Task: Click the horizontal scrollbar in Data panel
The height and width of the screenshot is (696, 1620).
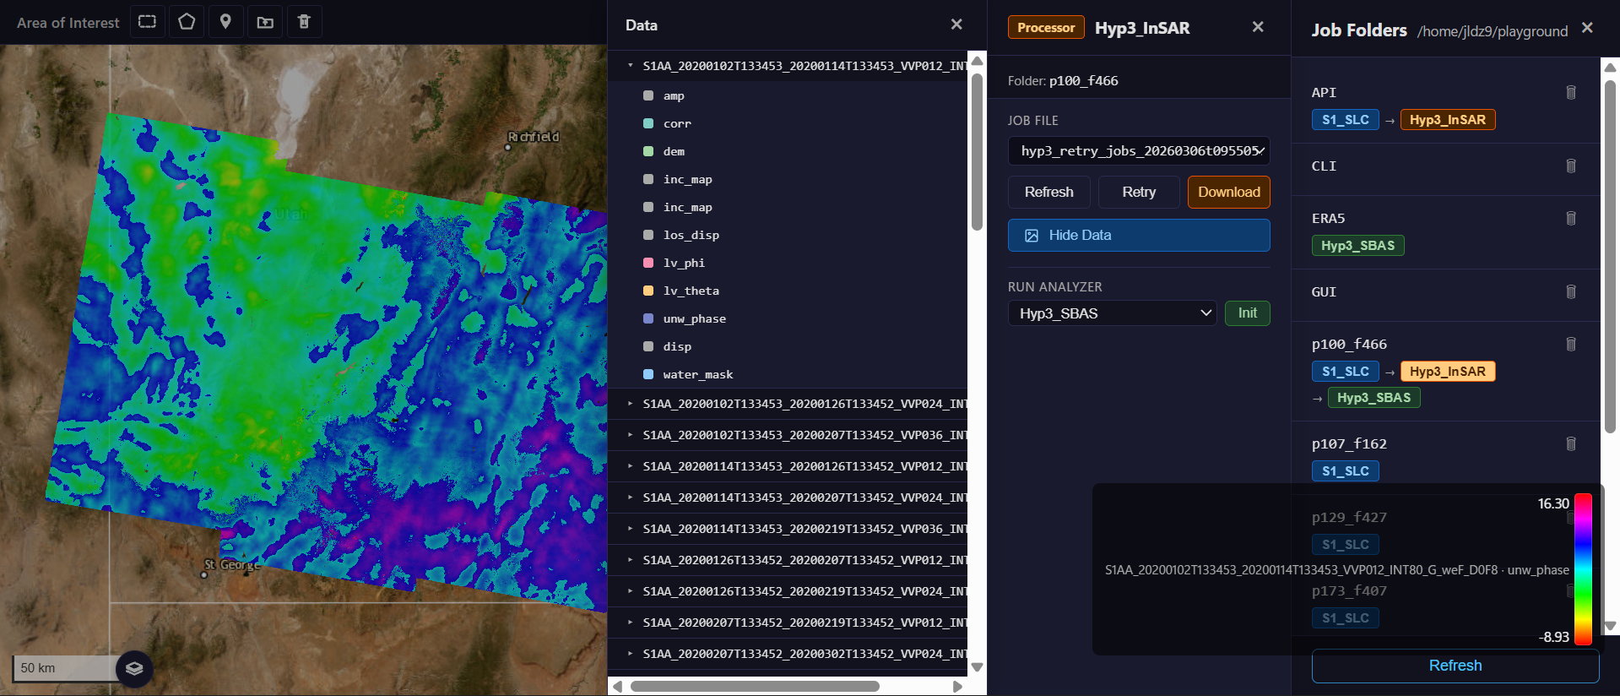Action: (x=755, y=686)
